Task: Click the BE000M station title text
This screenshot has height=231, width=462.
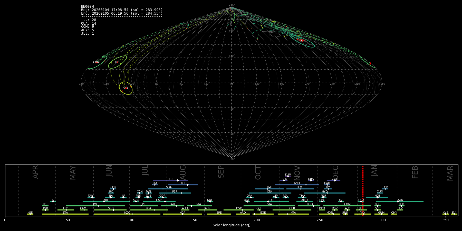Action: tap(87, 7)
